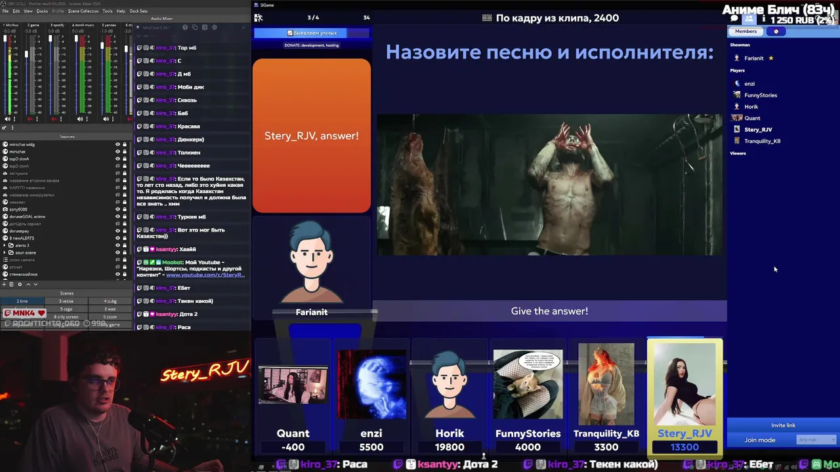840x472 pixels.
Task: Select Tranquility_KB in members list
Action: pyautogui.click(x=762, y=141)
